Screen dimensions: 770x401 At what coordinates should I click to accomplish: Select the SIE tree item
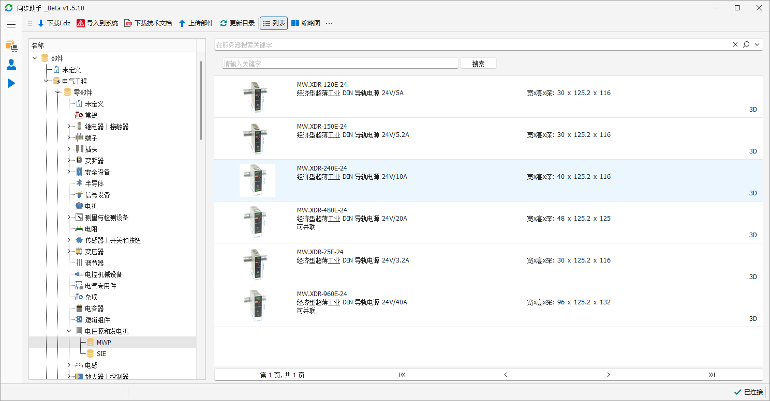pos(101,354)
